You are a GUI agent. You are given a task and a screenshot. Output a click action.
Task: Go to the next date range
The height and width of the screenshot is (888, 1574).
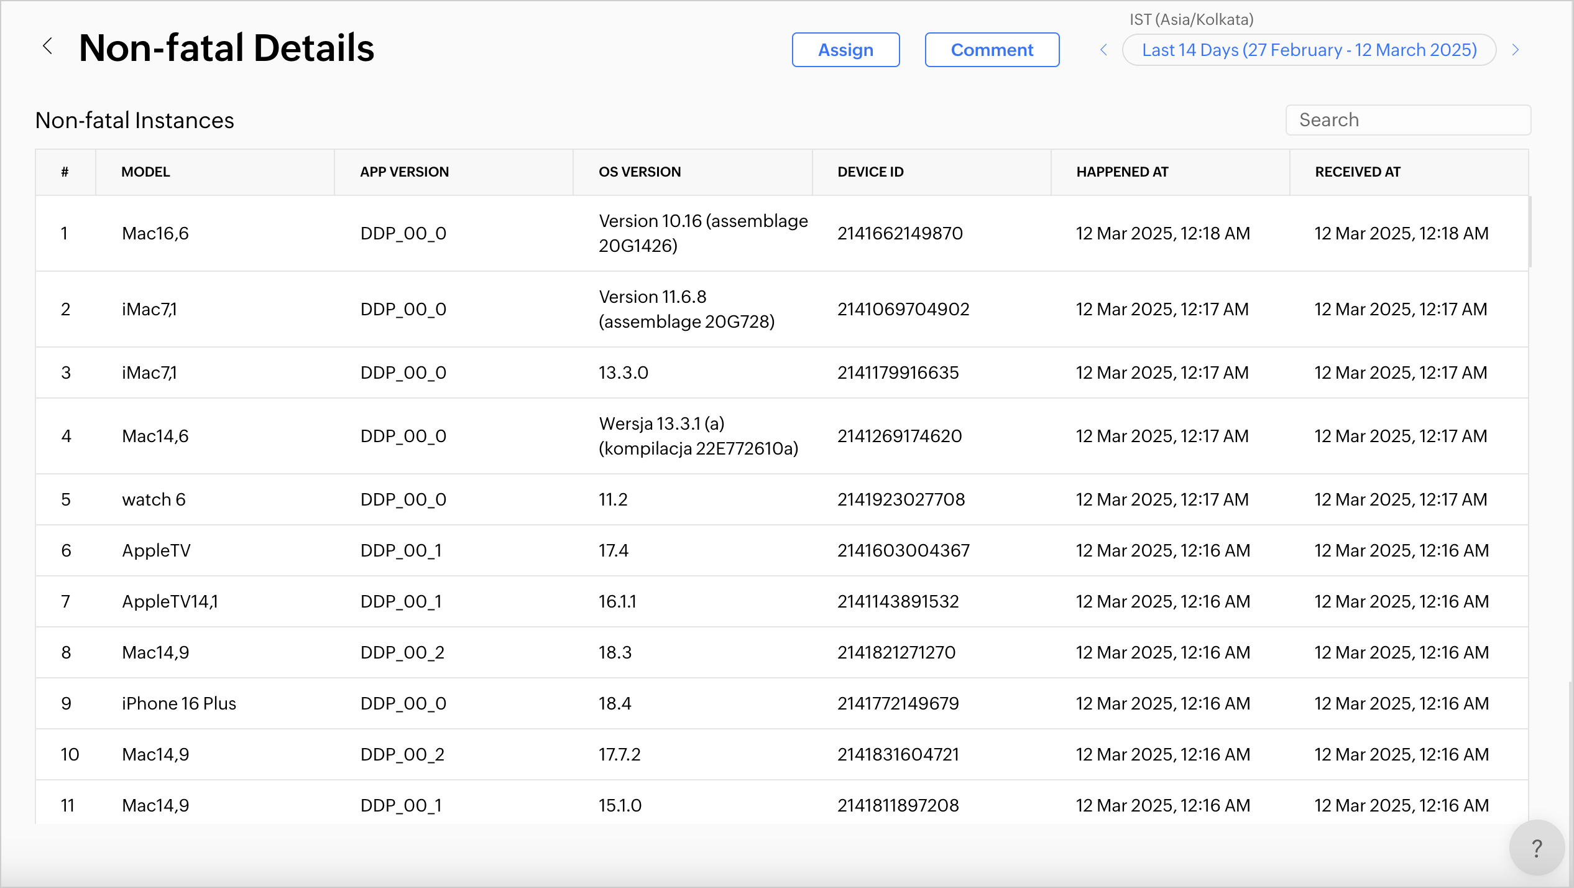click(1516, 50)
